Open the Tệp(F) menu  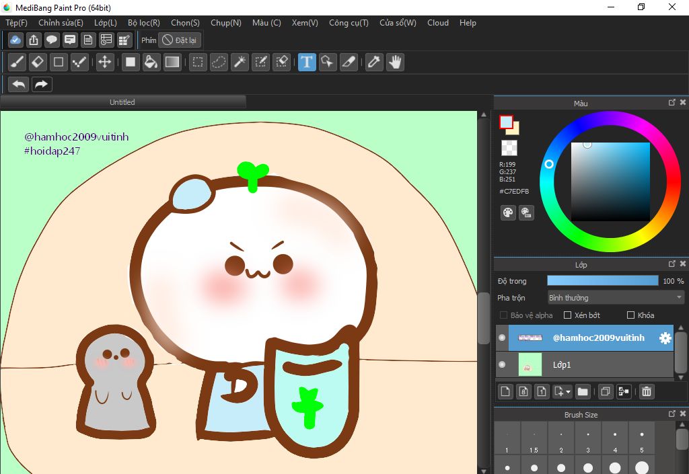(17, 23)
